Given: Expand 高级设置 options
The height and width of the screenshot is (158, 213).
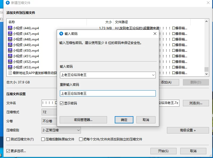Looking at the screenshot, I should 188,130.
